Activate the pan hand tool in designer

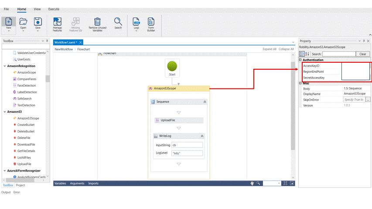(x=252, y=183)
